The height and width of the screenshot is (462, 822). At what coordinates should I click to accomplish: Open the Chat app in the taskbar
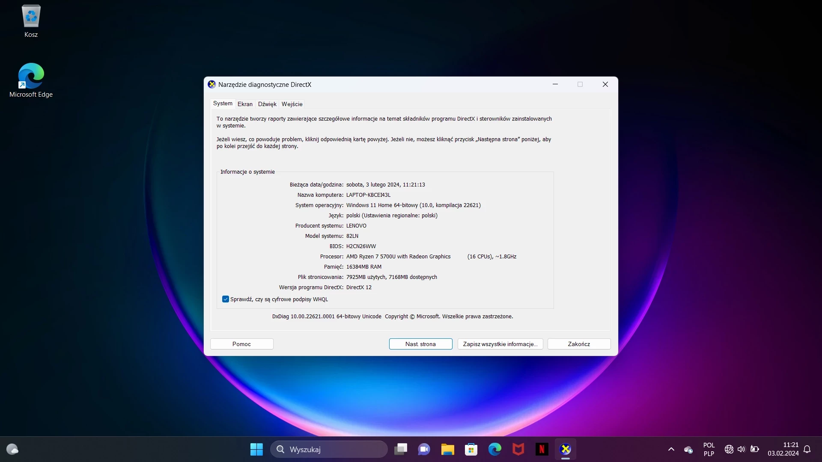424,449
